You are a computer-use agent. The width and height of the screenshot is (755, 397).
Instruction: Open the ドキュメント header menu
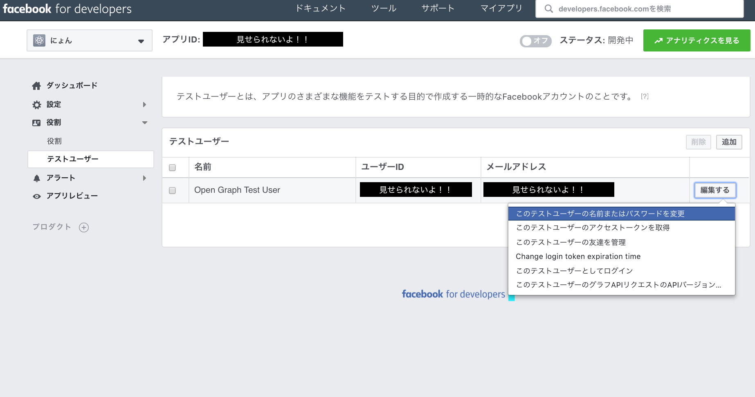[x=321, y=9]
